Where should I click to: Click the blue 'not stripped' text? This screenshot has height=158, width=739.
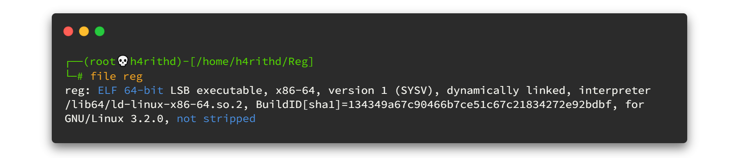216,119
